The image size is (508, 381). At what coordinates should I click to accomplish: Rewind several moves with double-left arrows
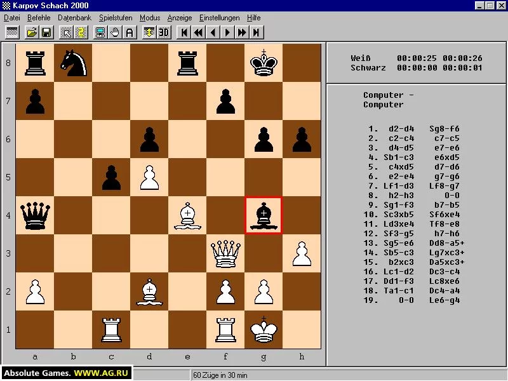[199, 32]
